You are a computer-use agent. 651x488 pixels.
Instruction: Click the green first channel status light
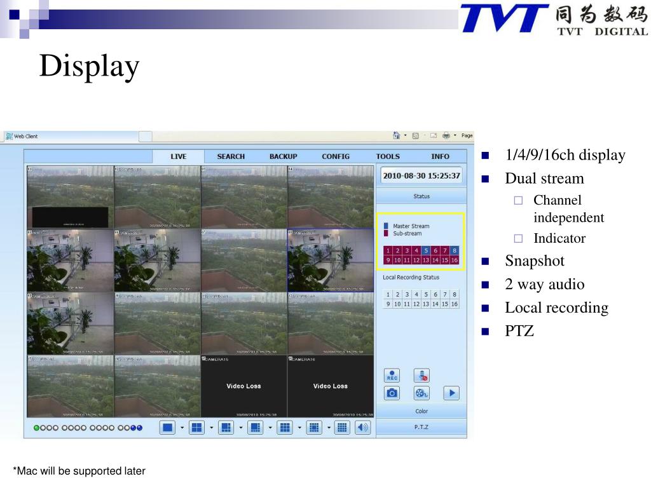click(x=36, y=428)
